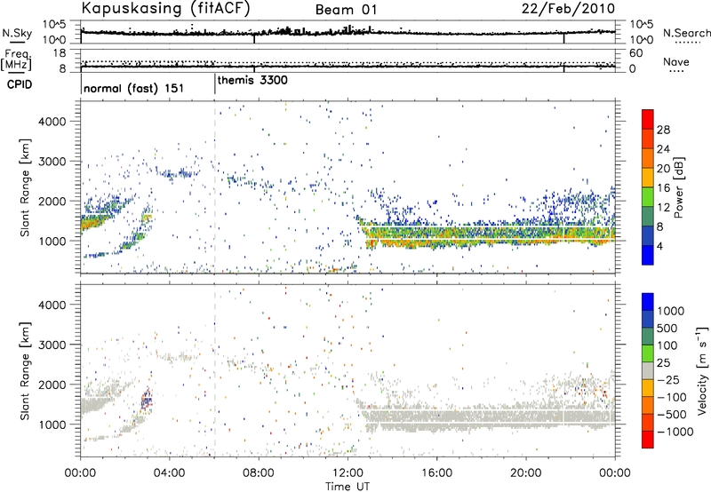Click the '4000' tick in power panel
711x492 pixels.
tap(52, 122)
